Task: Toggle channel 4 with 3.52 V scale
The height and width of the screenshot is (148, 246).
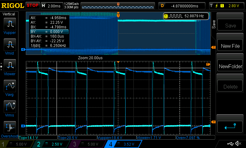Action: click(x=123, y=144)
